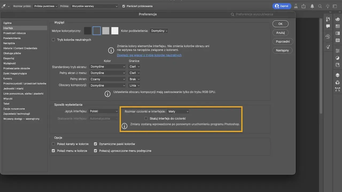Click the magnifier search icon in top bar
The image size is (342, 192).
click(x=320, y=6)
